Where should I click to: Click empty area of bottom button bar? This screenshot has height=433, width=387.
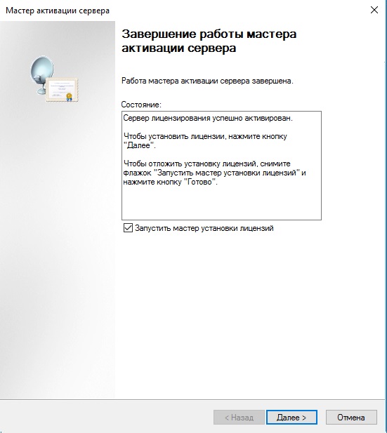point(105,417)
